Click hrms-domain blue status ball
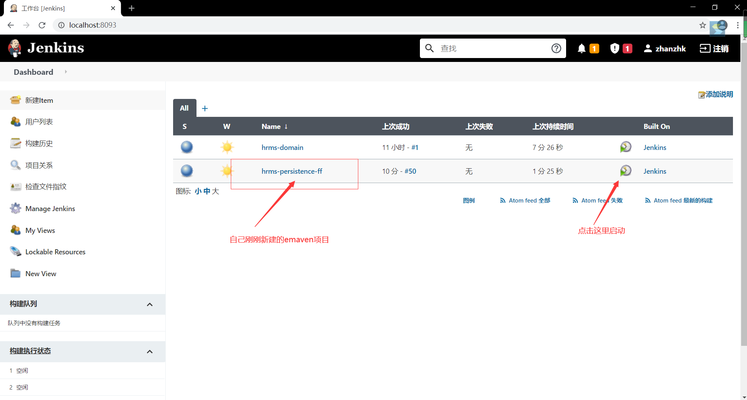The width and height of the screenshot is (747, 400). 187,147
